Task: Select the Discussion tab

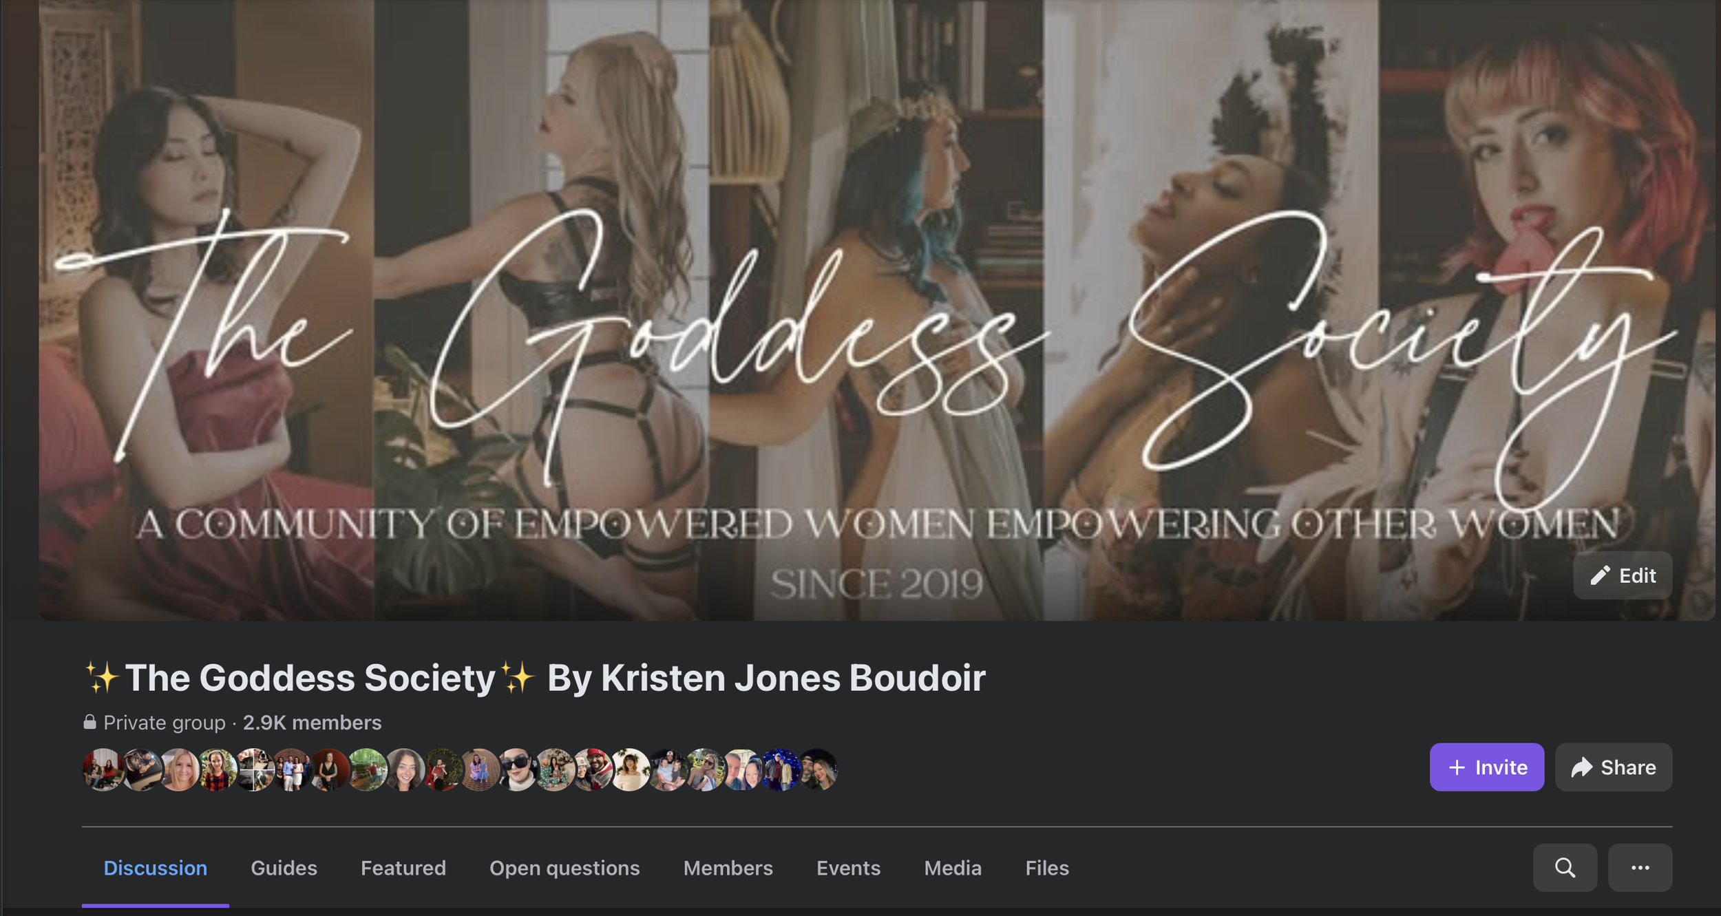Action: pos(155,868)
